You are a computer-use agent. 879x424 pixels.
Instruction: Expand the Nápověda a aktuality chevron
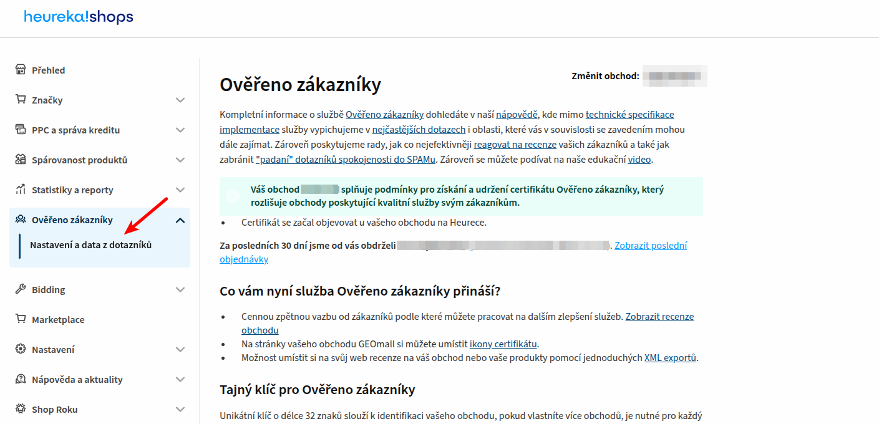tap(180, 380)
